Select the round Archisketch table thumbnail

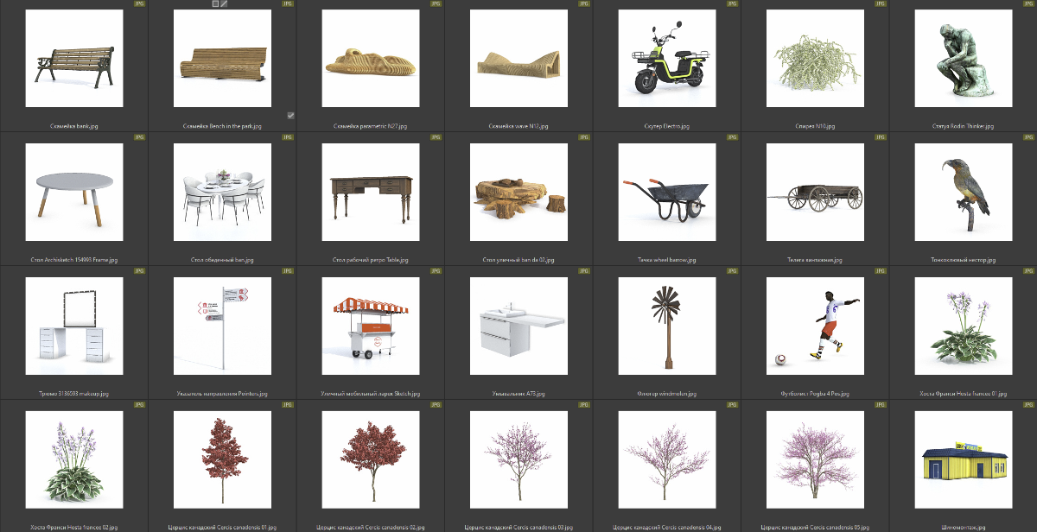tap(74, 193)
